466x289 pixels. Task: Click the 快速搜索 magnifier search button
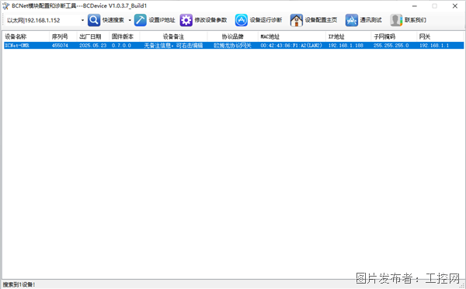(x=106, y=20)
